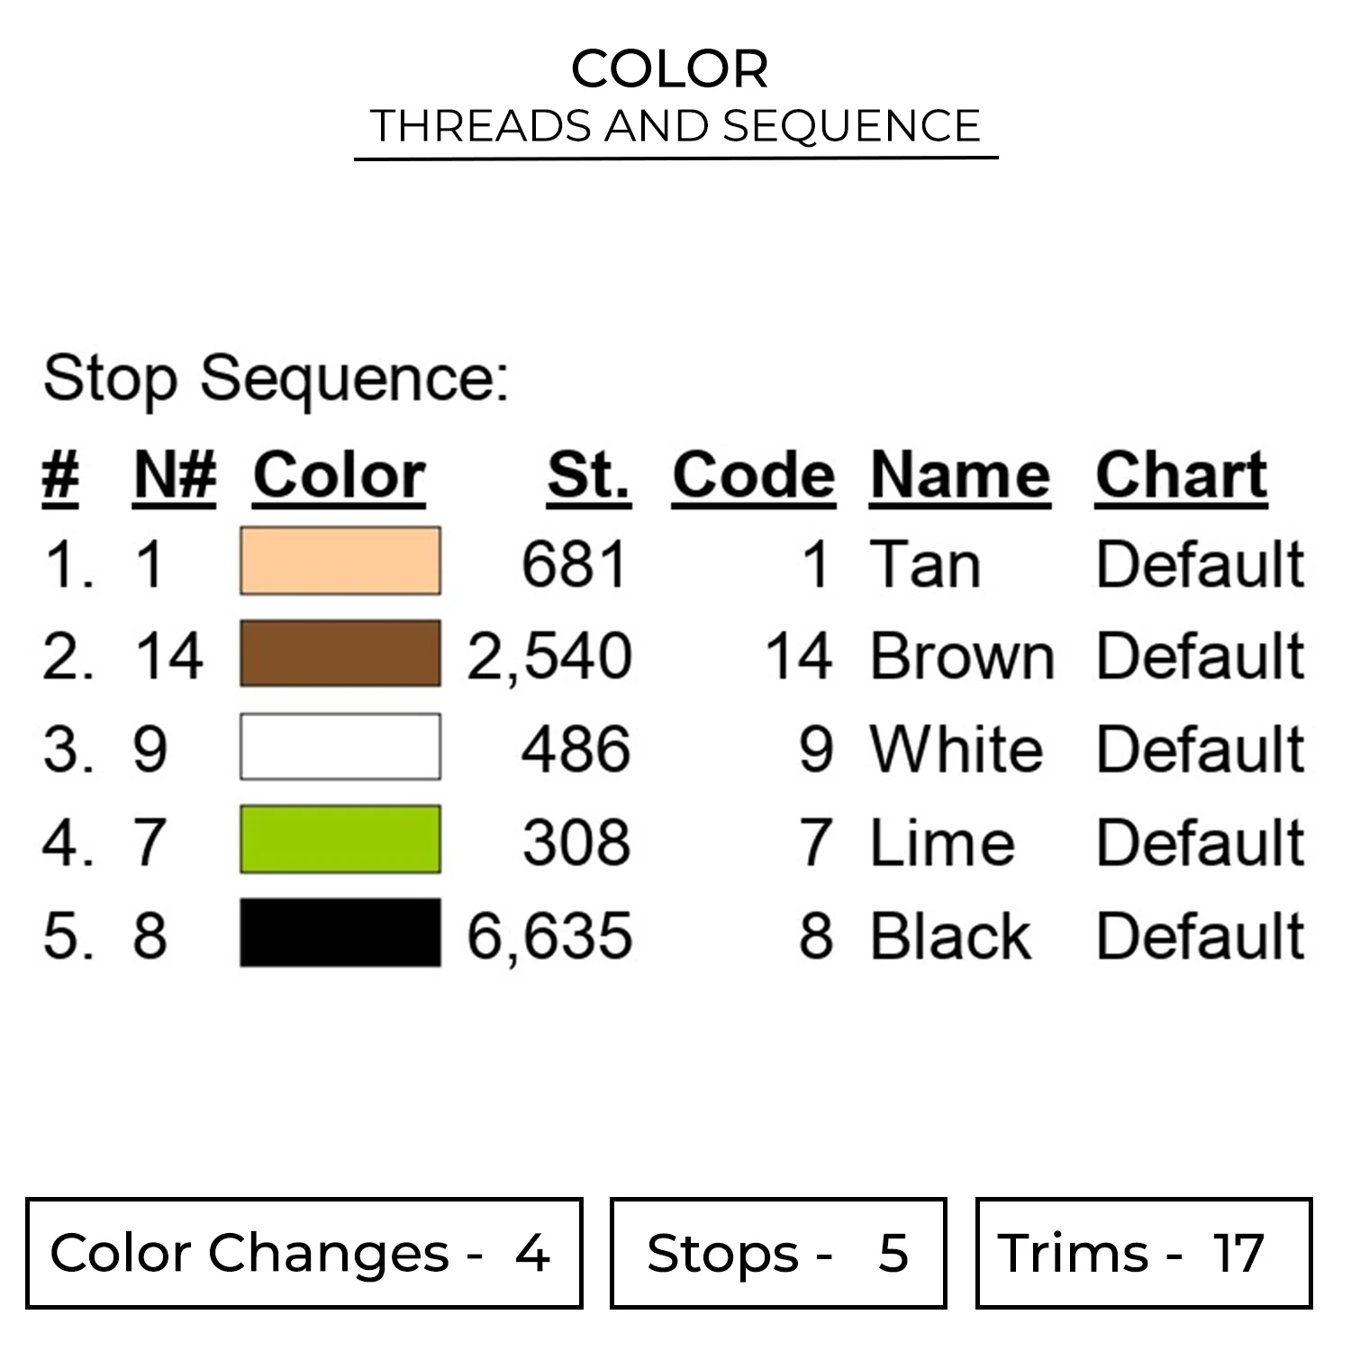Select the Code column header
The image size is (1351, 1351).
point(753,475)
